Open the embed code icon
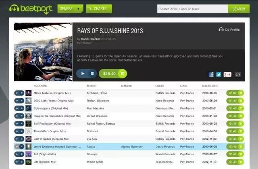This screenshot has height=169, width=258. pos(238,74)
